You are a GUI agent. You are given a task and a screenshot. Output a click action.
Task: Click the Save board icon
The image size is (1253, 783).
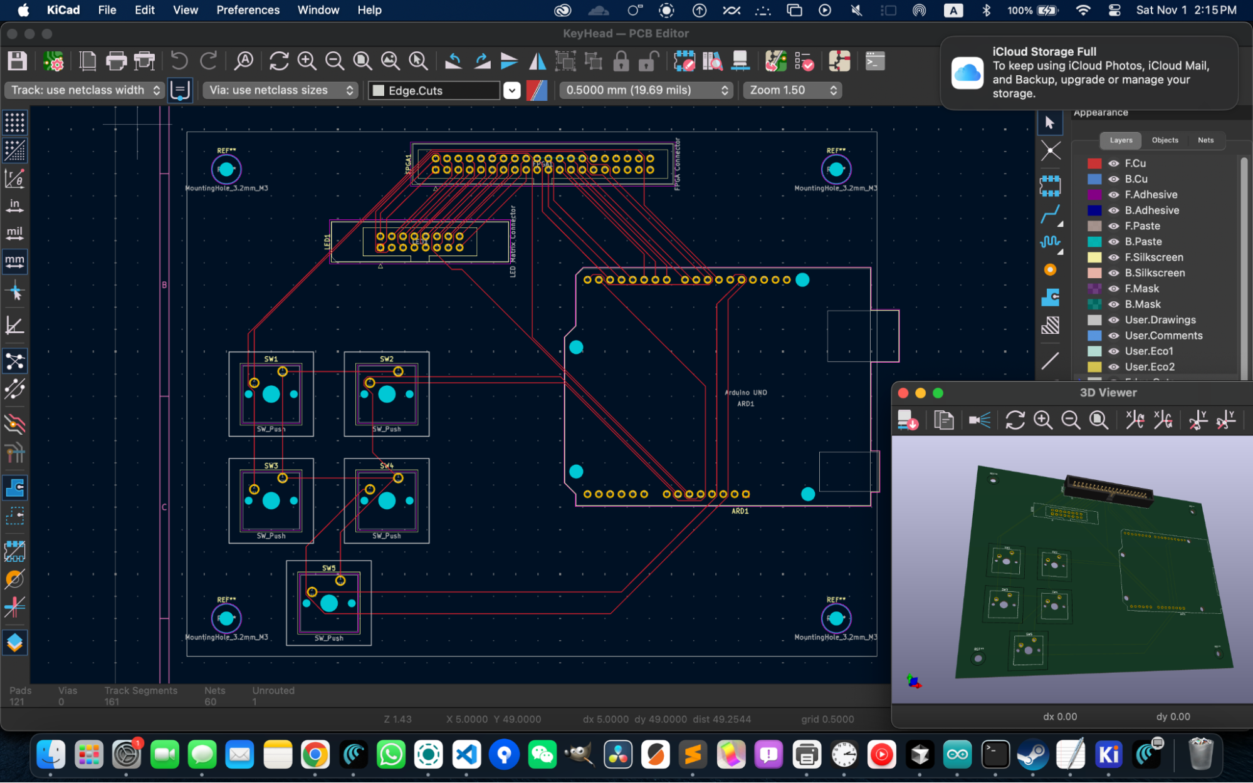pos(17,61)
